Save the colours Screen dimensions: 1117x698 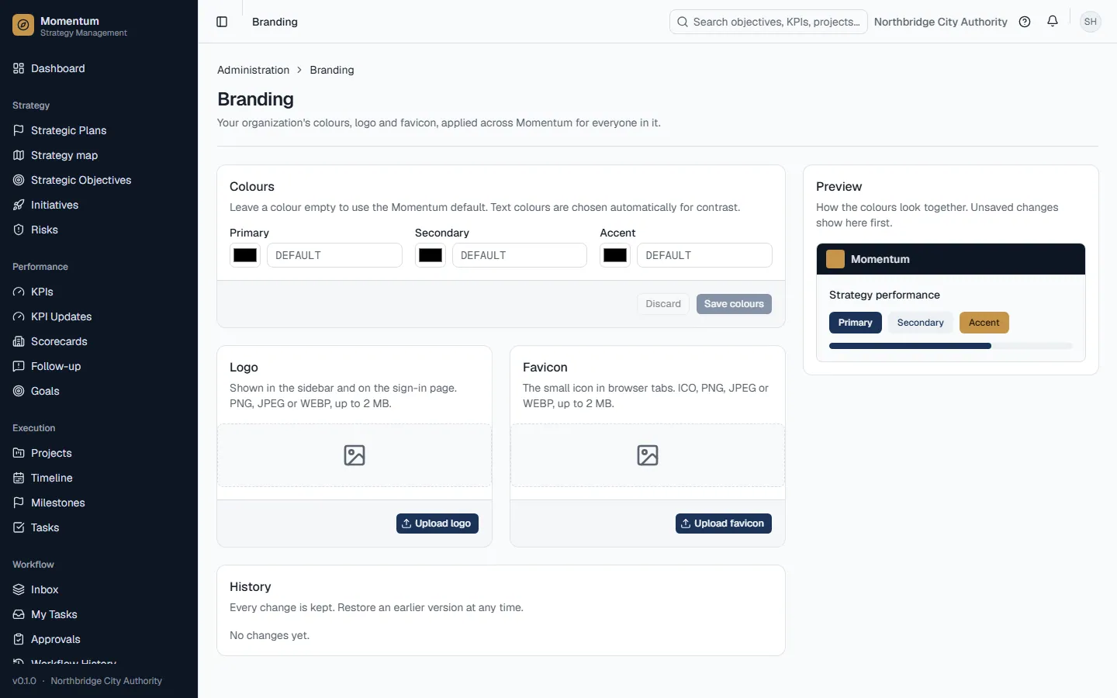click(x=734, y=304)
